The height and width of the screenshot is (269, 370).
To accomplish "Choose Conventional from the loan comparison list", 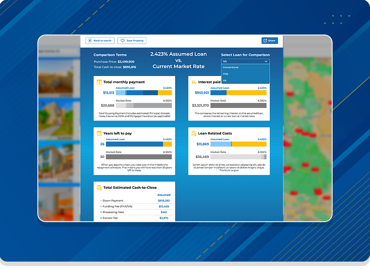I will click(x=231, y=67).
